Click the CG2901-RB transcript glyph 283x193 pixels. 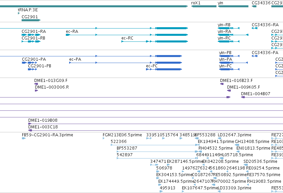pyautogui.click(x=31, y=41)
